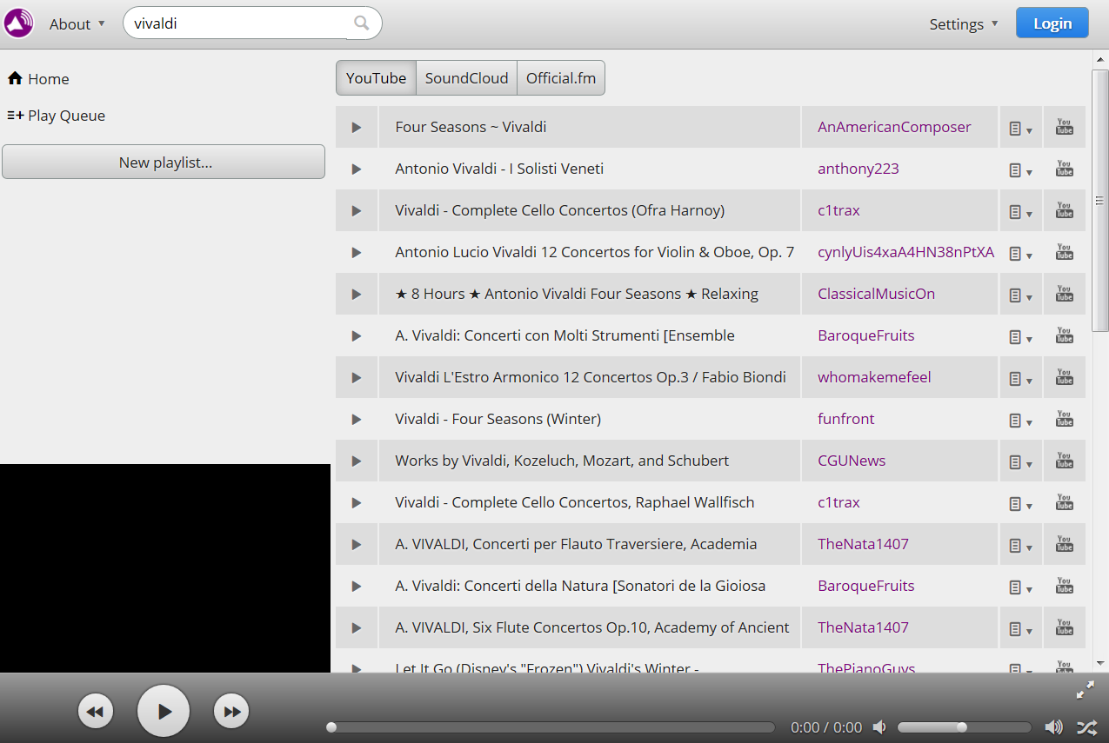Image resolution: width=1109 pixels, height=743 pixels.
Task: Click the 0:00 / 0:00 time display
Action: point(826,727)
